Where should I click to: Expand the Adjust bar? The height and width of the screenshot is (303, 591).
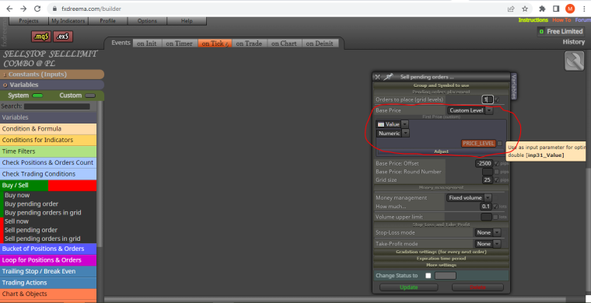coord(441,151)
